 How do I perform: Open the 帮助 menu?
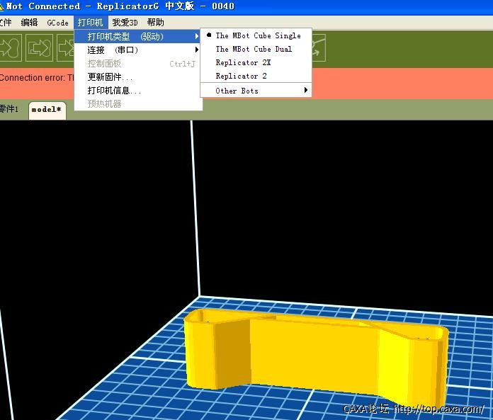[155, 22]
